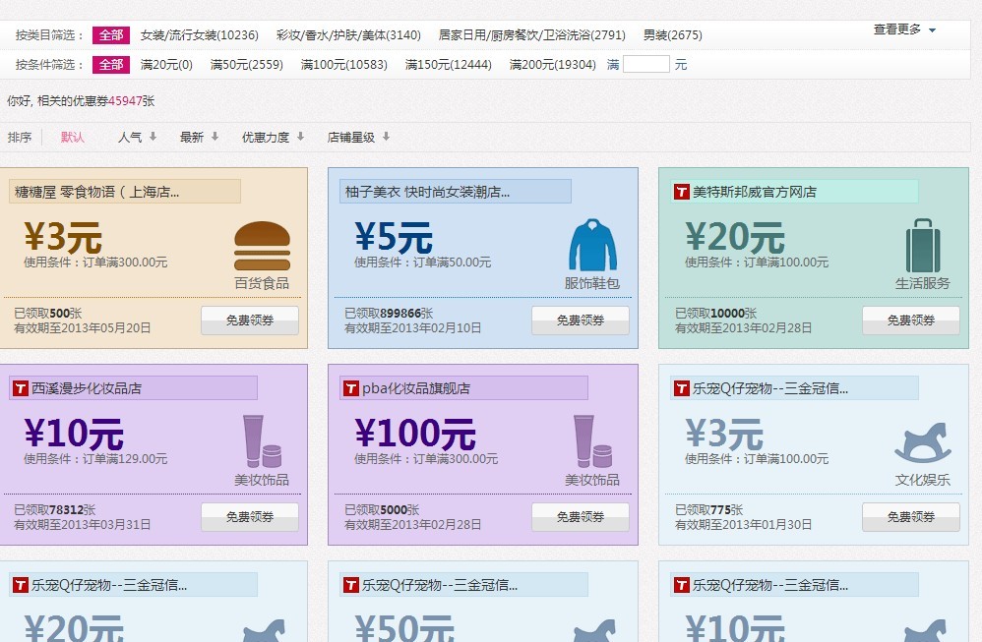Click coupon count 45947 text
This screenshot has height=642, width=982.
pyautogui.click(x=125, y=100)
